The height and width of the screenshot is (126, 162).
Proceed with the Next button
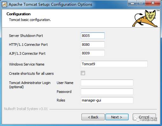[117, 117]
